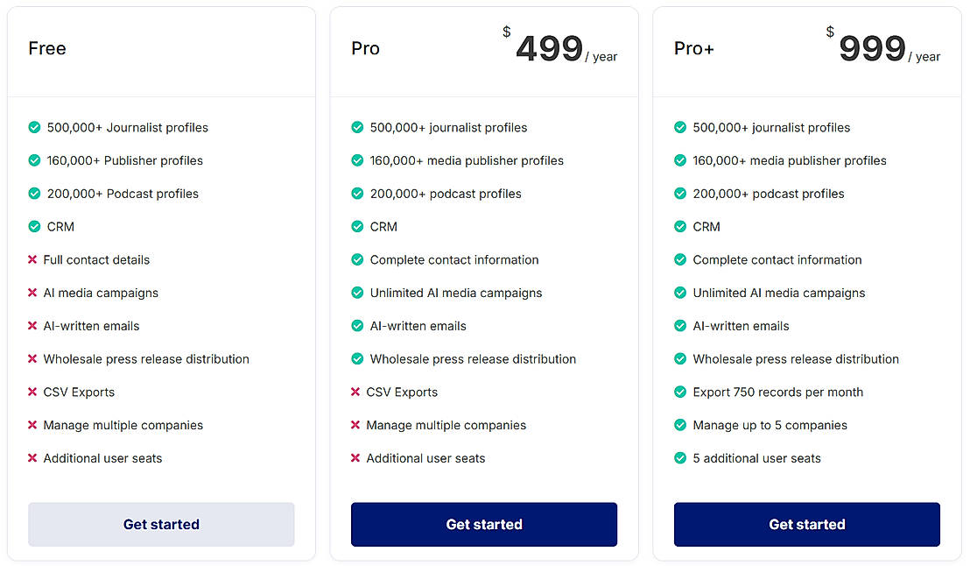The height and width of the screenshot is (566, 970).
Task: Click Wholesale press release distribution text in Pro
Action: [x=473, y=359]
